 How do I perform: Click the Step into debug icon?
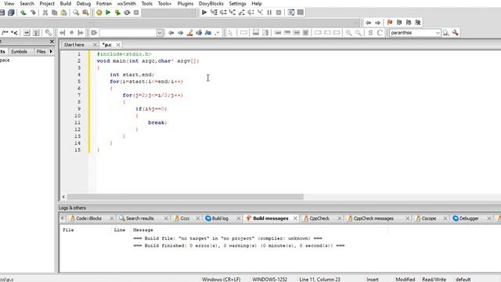pos(232,13)
